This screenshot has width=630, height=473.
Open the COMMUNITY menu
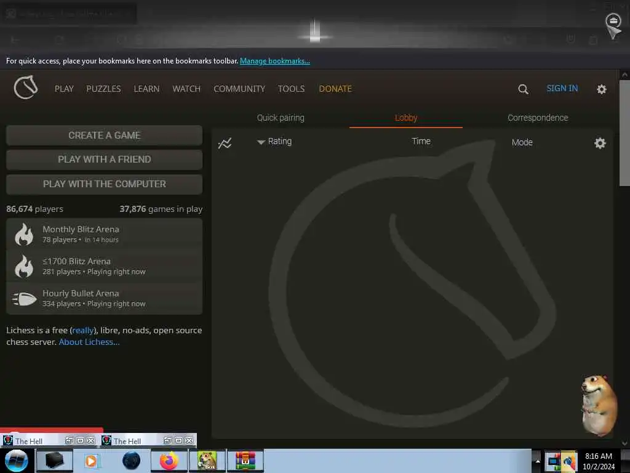tap(239, 89)
